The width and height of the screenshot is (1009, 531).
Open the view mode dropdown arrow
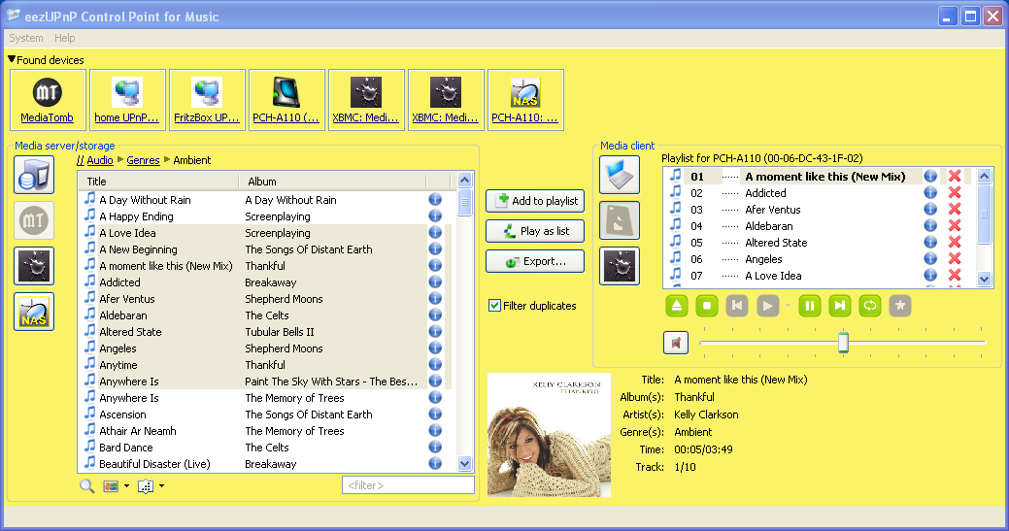[126, 486]
